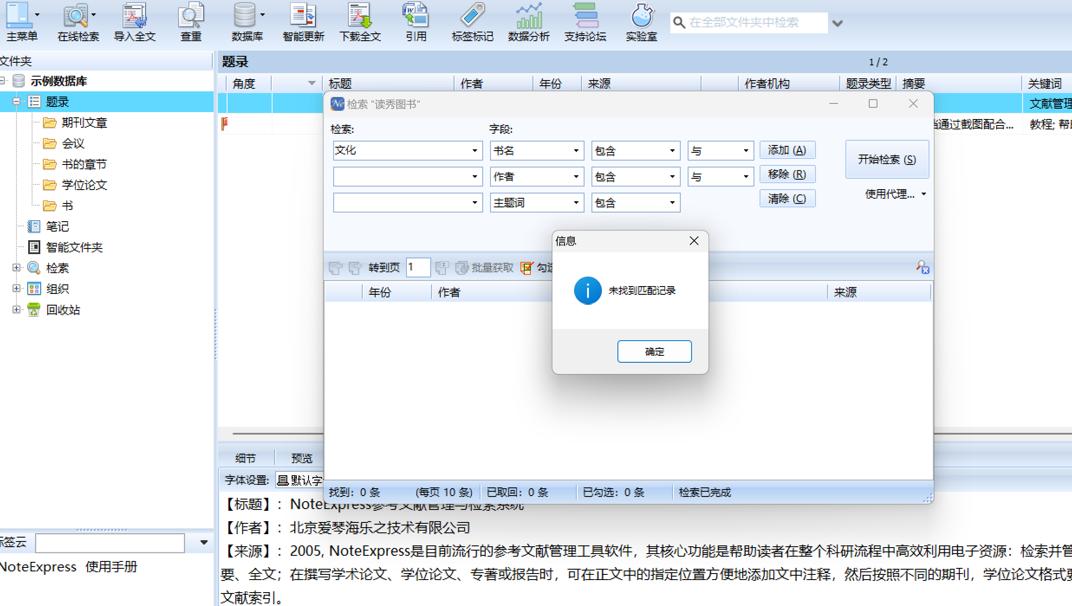
Task: Click the 查重 duplicate check icon
Action: click(x=191, y=15)
